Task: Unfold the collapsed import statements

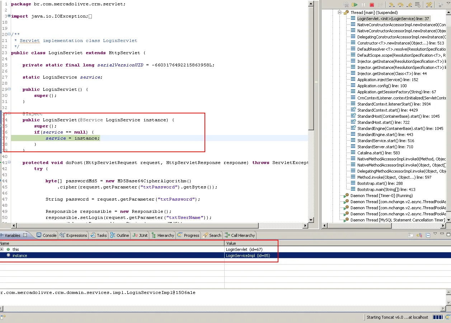Action: coord(9,16)
